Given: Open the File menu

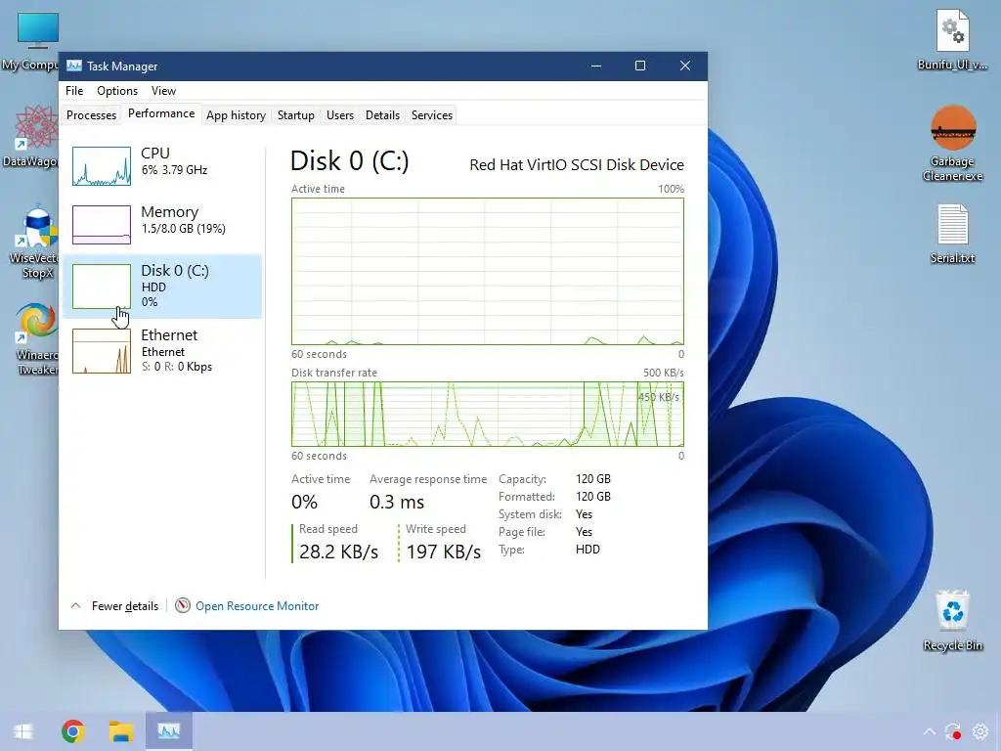Looking at the screenshot, I should point(74,91).
